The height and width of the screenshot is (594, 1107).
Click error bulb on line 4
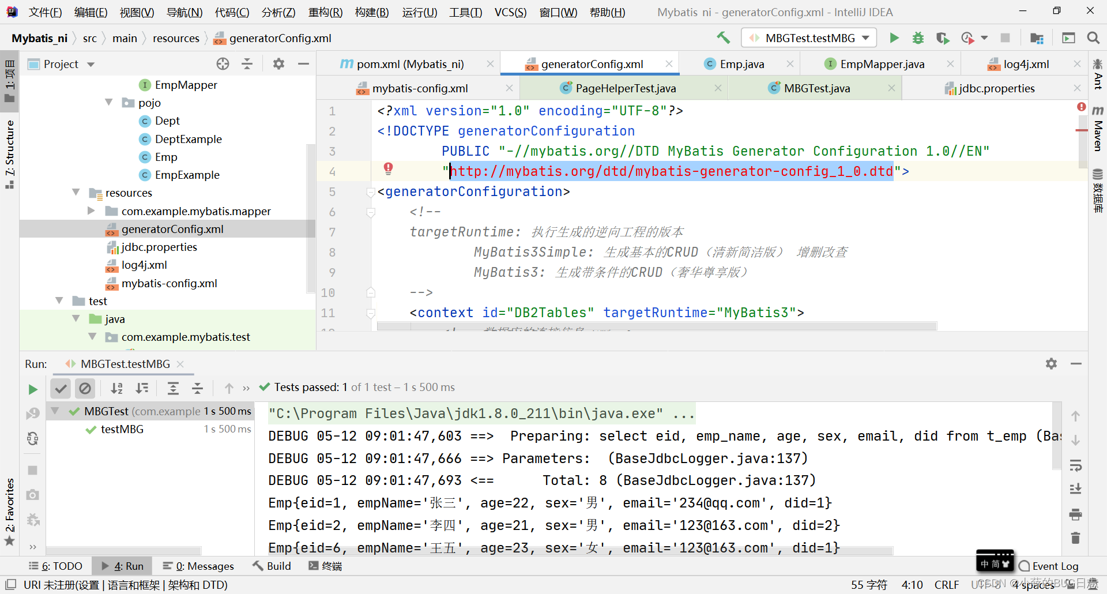pos(388,168)
